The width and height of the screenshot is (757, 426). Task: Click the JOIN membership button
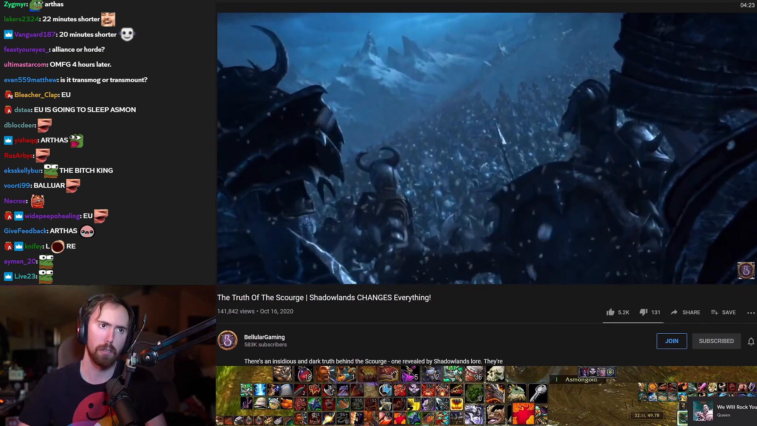click(671, 341)
